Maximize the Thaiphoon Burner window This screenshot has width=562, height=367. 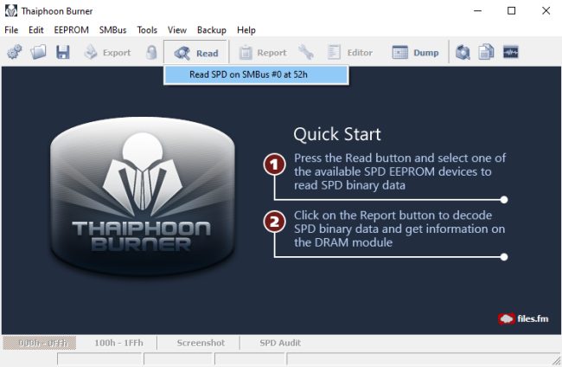click(x=512, y=10)
